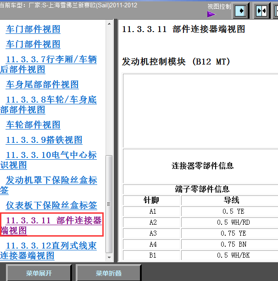
Task: Select 11.3.3.11 部件连接器端视图 link
Action: tap(51, 225)
